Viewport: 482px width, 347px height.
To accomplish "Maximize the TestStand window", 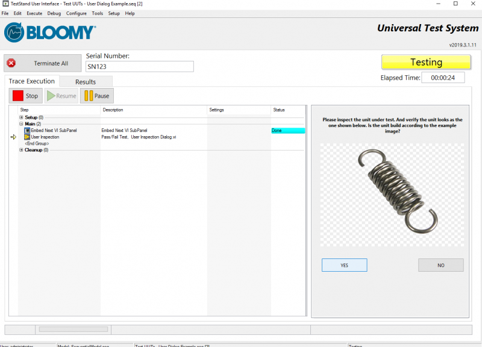I will pyautogui.click(x=455, y=4).
